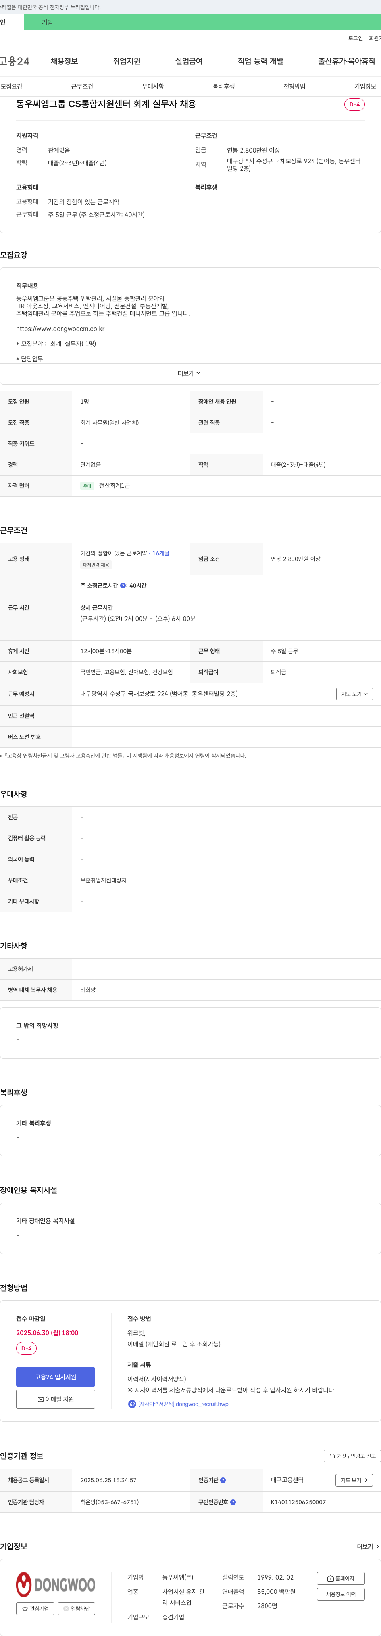Click the help icon beside 주 소정근로시간

(x=123, y=586)
